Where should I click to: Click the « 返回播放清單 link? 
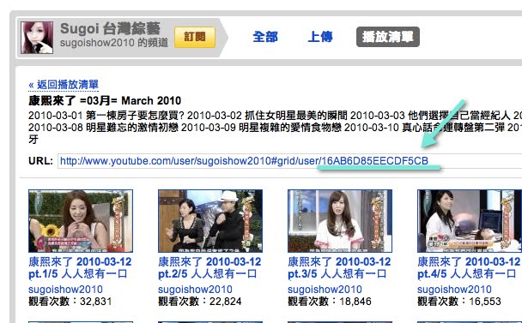click(64, 85)
